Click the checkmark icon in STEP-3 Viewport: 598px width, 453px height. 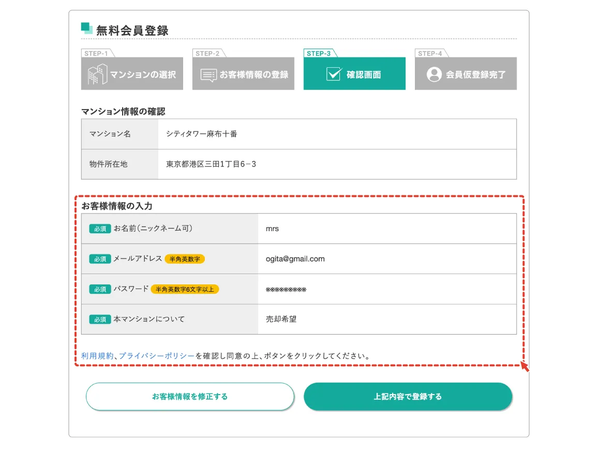[x=334, y=74]
